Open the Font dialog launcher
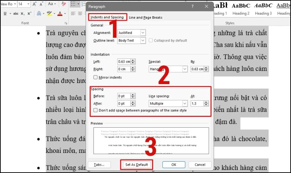Image resolution: width=291 pixels, height=173 pixels. pyautogui.click(x=66, y=23)
